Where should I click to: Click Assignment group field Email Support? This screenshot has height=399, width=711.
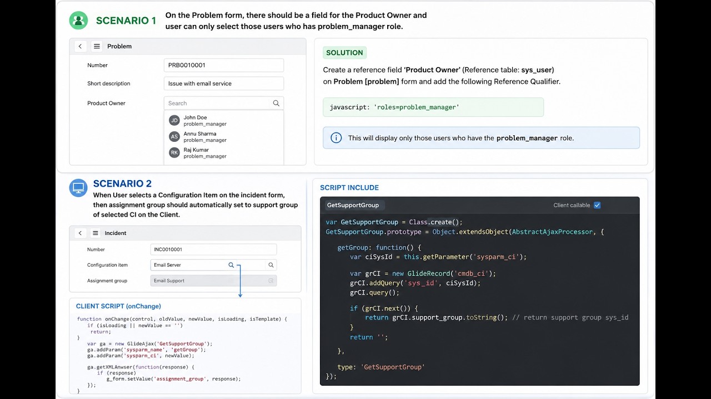213,281
